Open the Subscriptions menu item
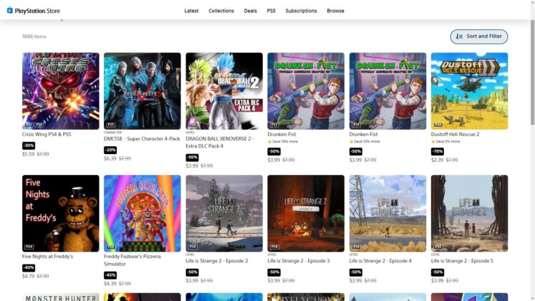The height and width of the screenshot is (301, 535). [x=301, y=11]
